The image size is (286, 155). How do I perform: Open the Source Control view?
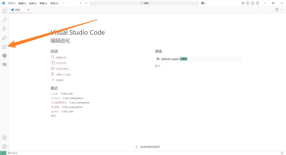[4, 29]
